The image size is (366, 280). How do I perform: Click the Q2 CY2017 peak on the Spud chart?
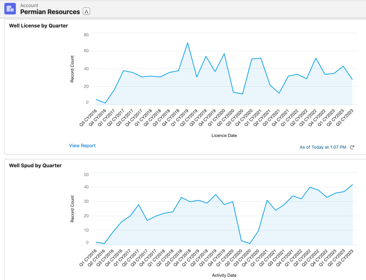pyautogui.click(x=138, y=205)
